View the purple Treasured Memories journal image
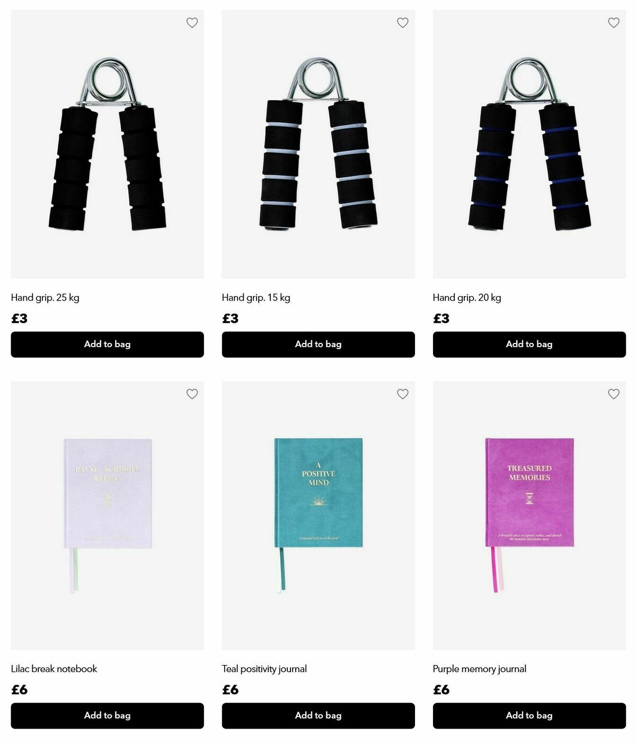The height and width of the screenshot is (744, 636). pos(529,516)
